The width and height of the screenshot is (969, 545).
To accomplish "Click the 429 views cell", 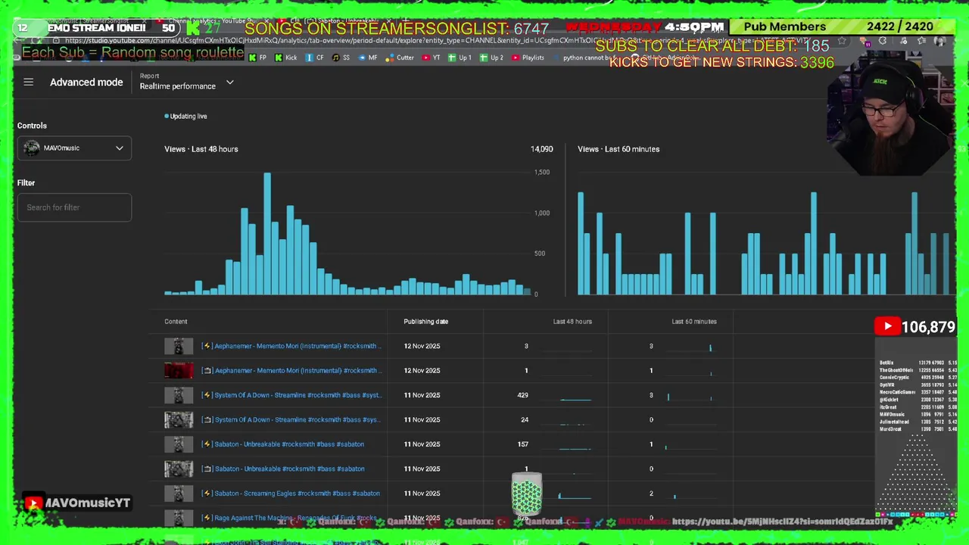I will (x=522, y=395).
